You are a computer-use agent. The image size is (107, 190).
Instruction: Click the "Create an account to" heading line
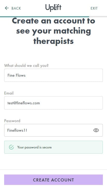pos(53,21)
